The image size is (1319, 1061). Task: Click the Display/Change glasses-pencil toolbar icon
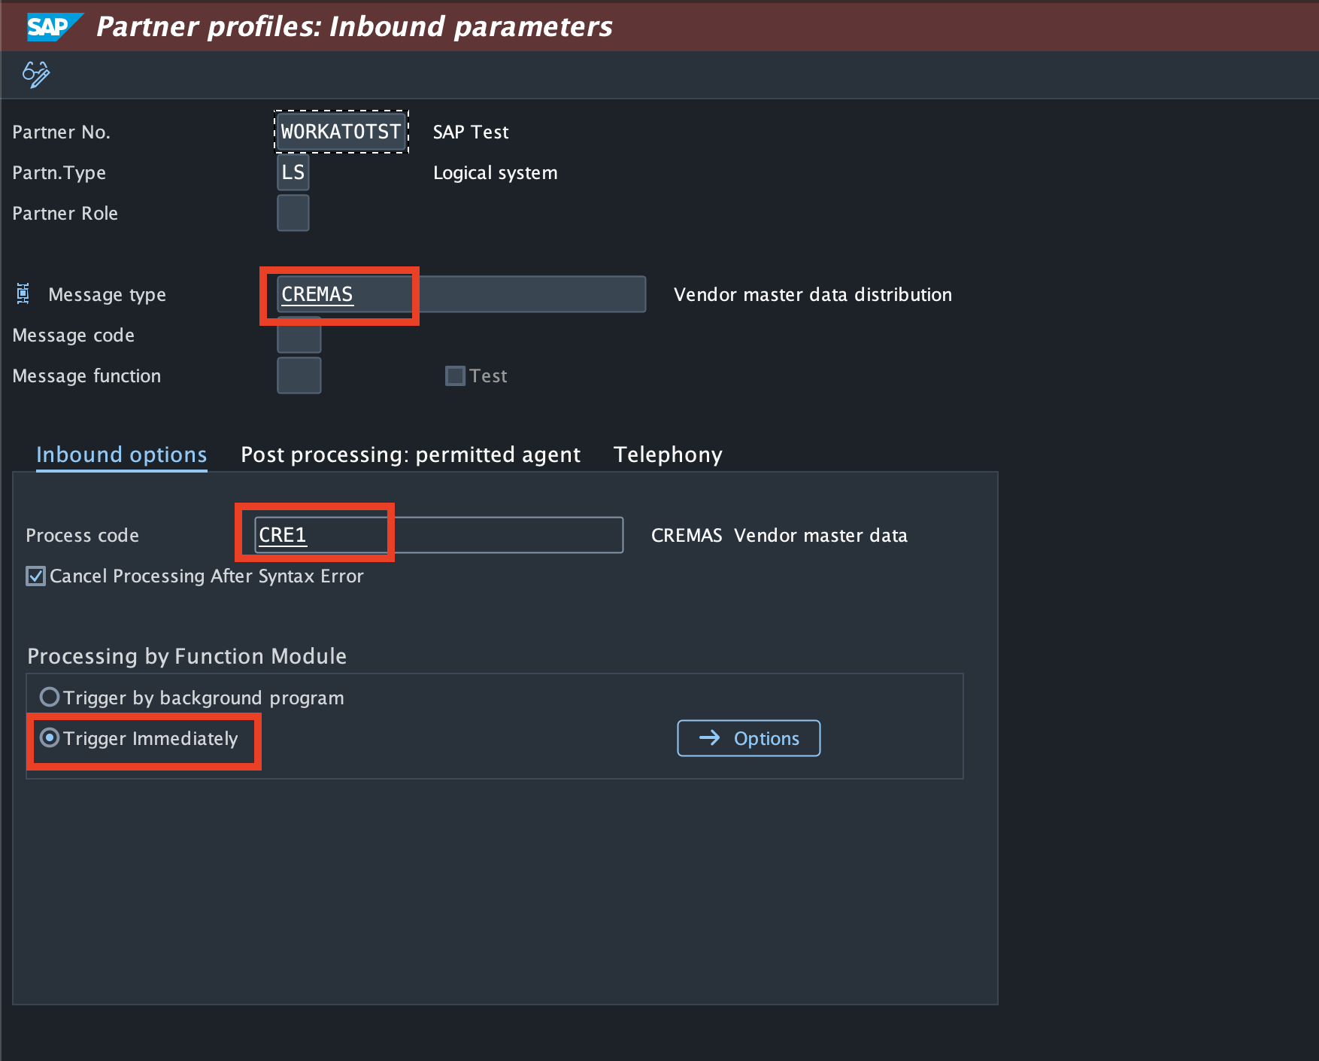[35, 74]
